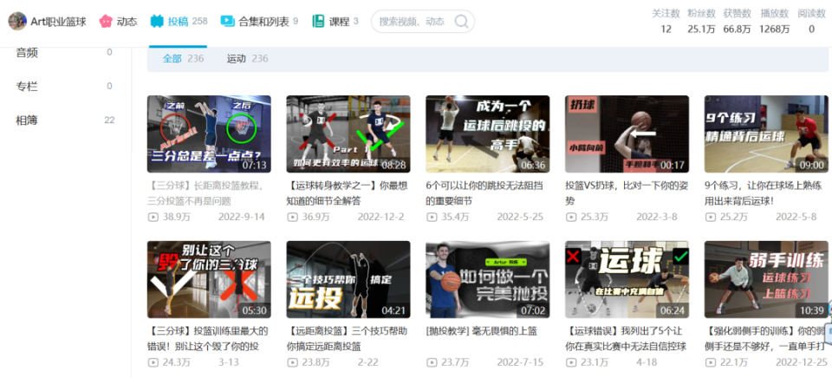Open title 6个可以让你的跳投无法阻挡

coord(486,194)
